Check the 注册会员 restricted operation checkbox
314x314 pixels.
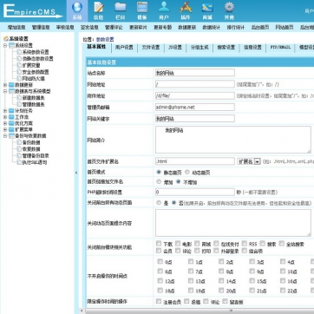coord(159,301)
